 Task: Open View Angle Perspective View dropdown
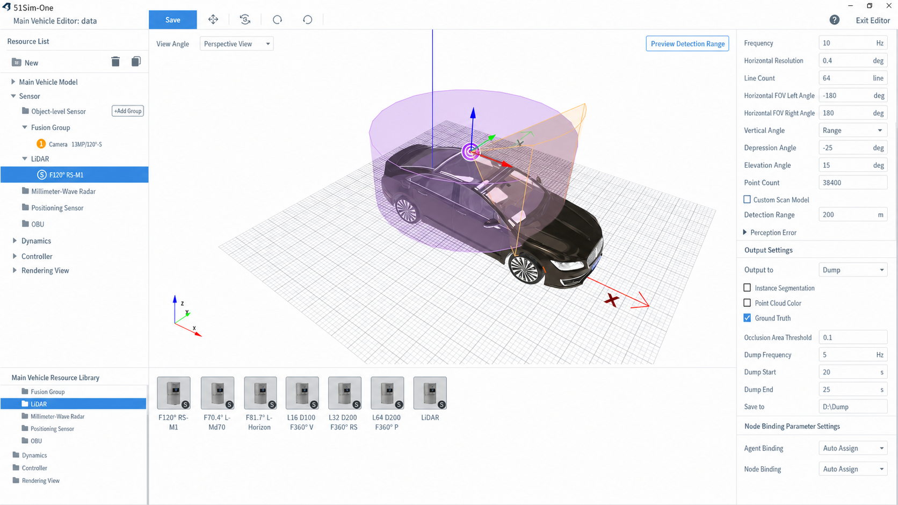pos(236,44)
